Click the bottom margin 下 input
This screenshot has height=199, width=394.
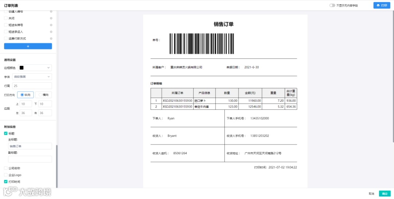pyautogui.click(x=45, y=104)
